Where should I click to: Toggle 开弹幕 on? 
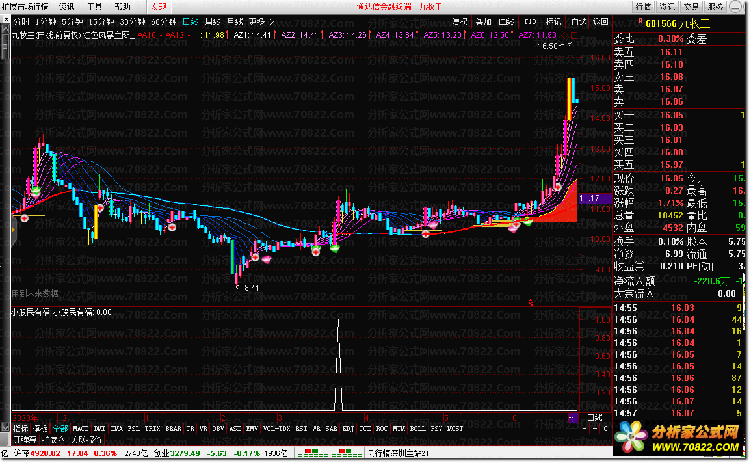[x=25, y=440]
